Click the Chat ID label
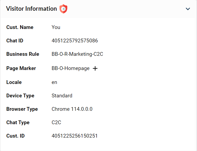The width and height of the screenshot is (197, 151). click(15, 41)
